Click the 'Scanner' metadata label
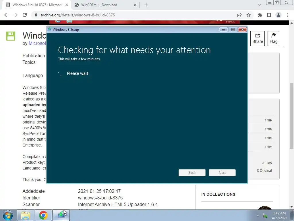Screen dimensions: 294x221 click(31, 204)
